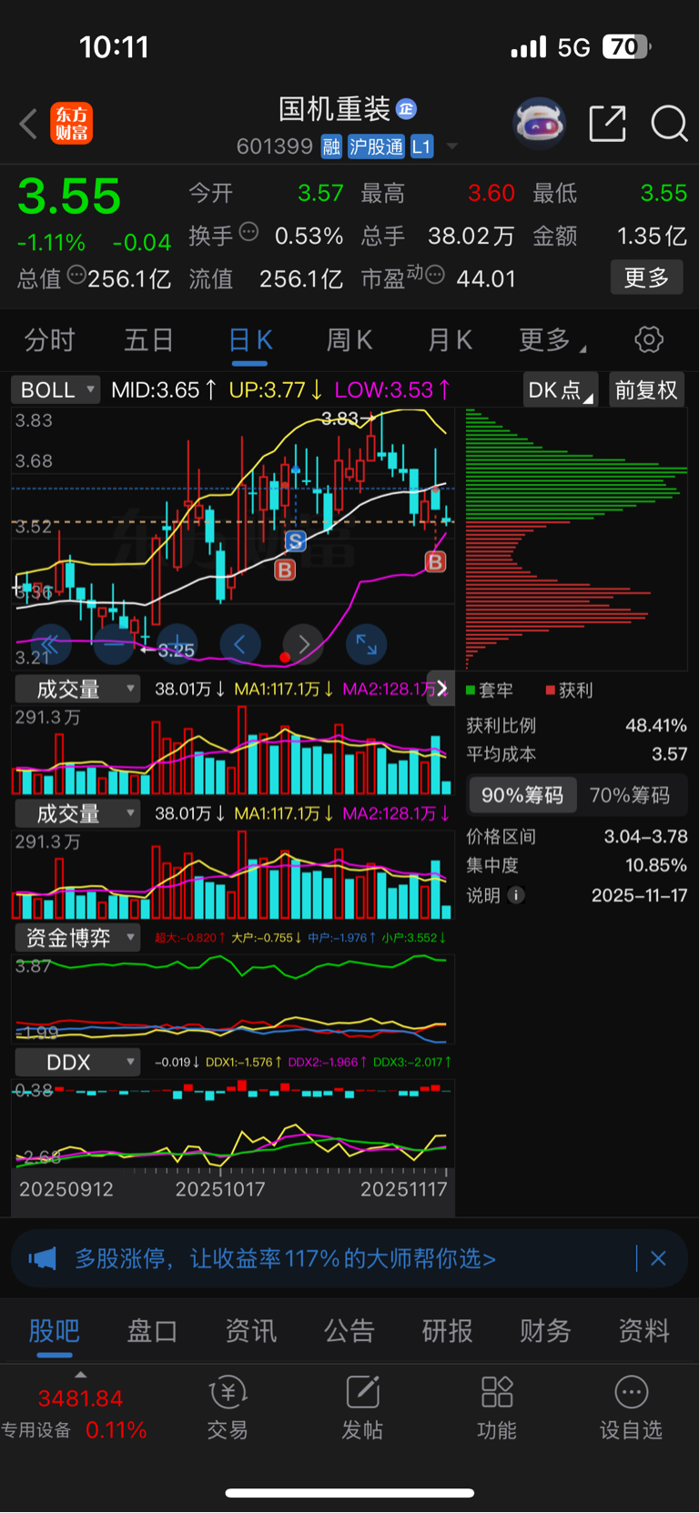
Task: Open 资料 tab
Action: coord(643,1331)
